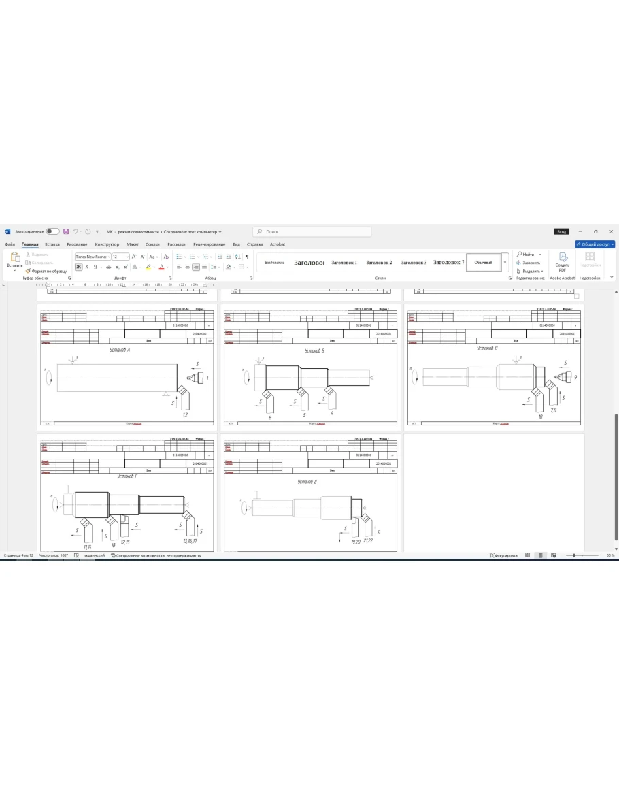Toggle the Автосохранение switch
Viewport: 619px width, 786px height.
[x=52, y=231]
